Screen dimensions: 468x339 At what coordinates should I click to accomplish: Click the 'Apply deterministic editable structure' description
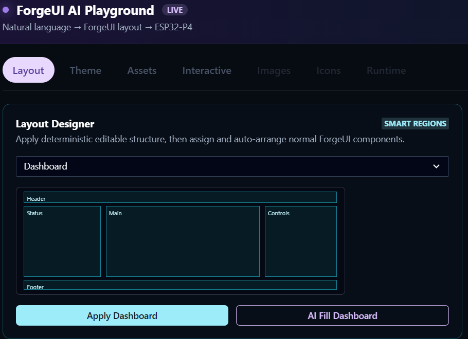coord(210,139)
